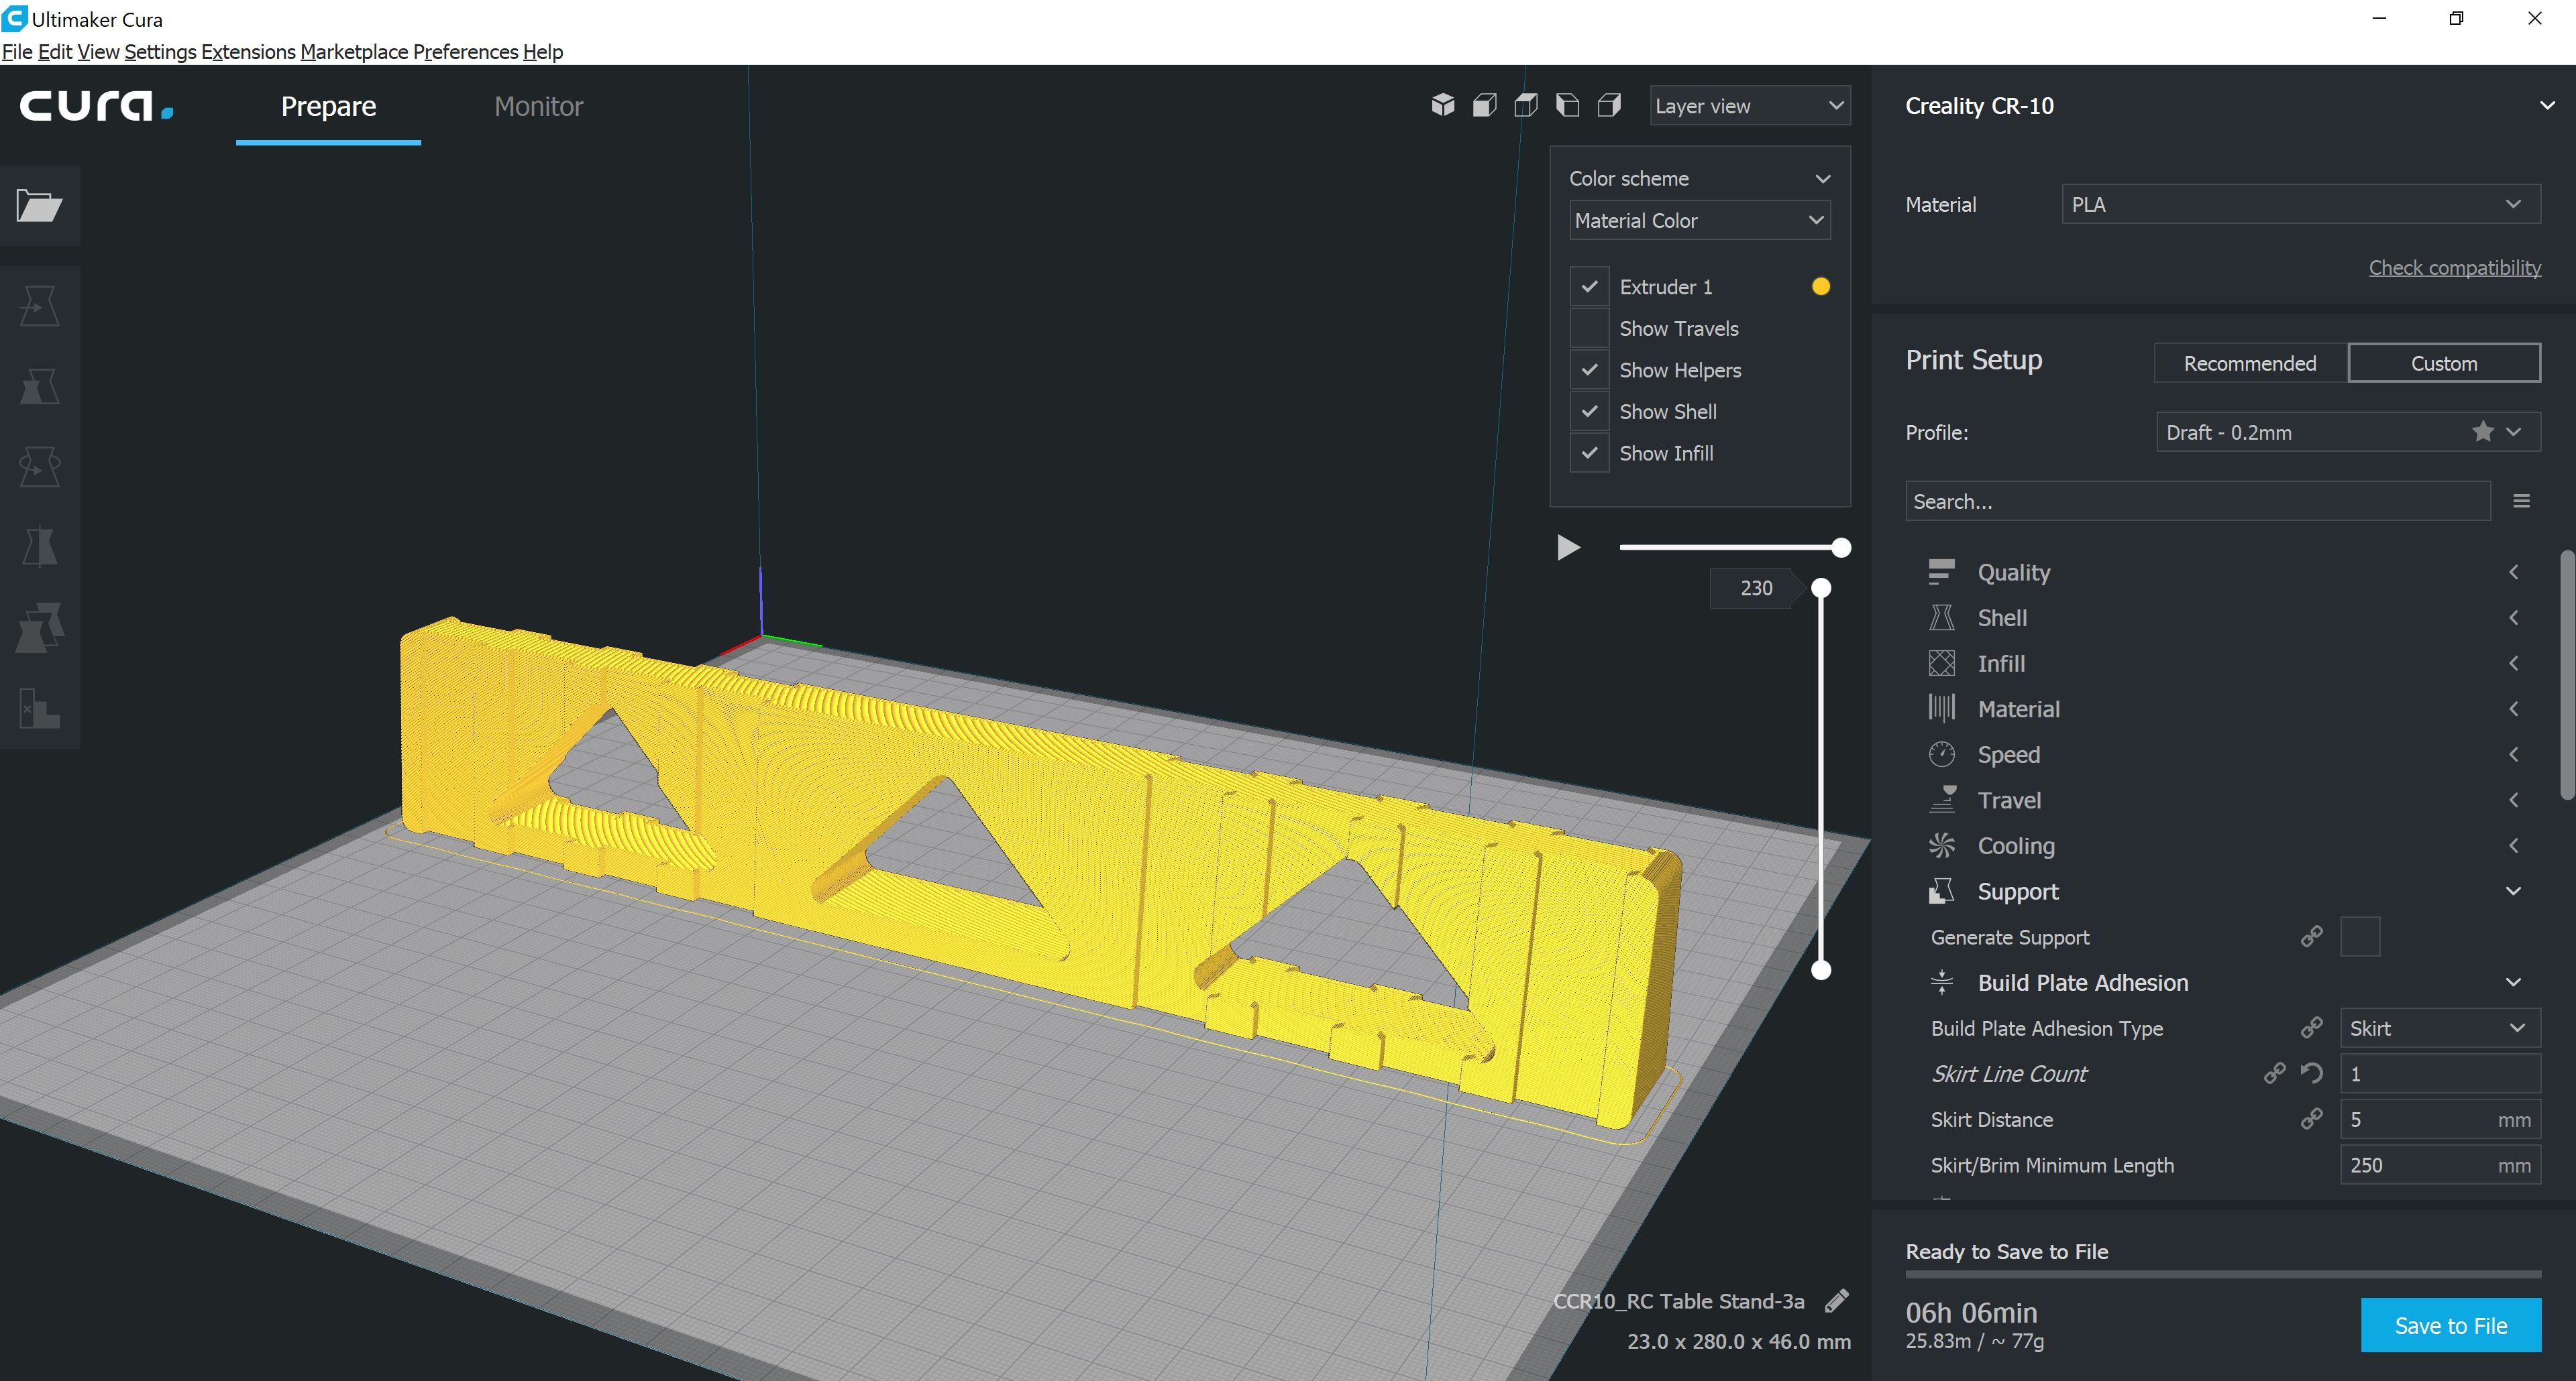Expand the Quality settings category
This screenshot has height=1381, width=2576.
click(x=2013, y=573)
